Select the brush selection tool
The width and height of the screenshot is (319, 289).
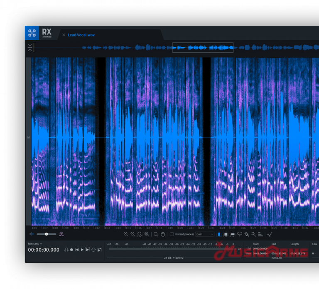(x=246, y=234)
